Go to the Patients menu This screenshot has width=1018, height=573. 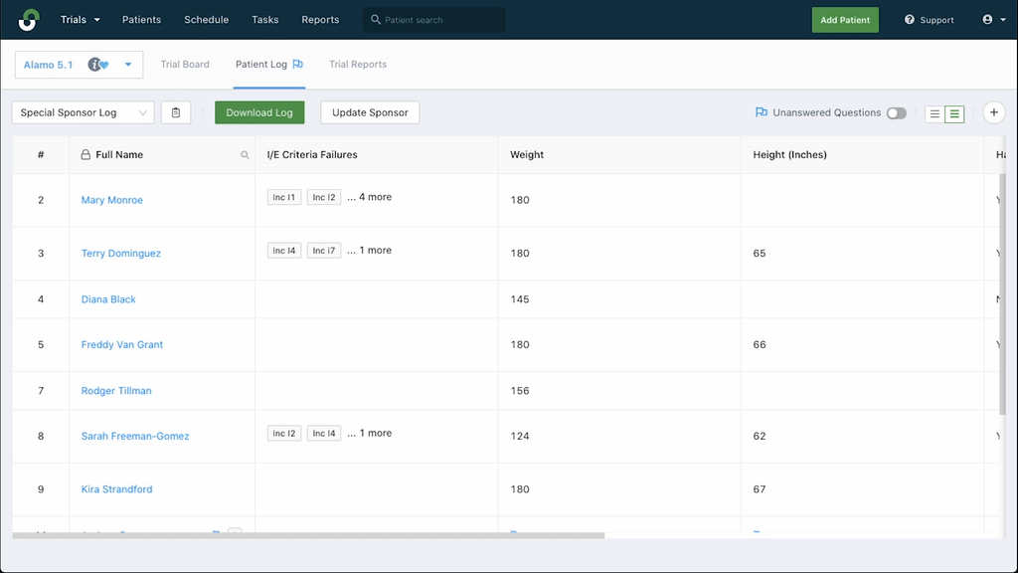[x=141, y=20]
